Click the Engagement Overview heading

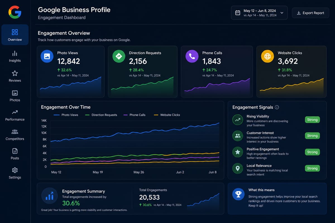[64, 33]
